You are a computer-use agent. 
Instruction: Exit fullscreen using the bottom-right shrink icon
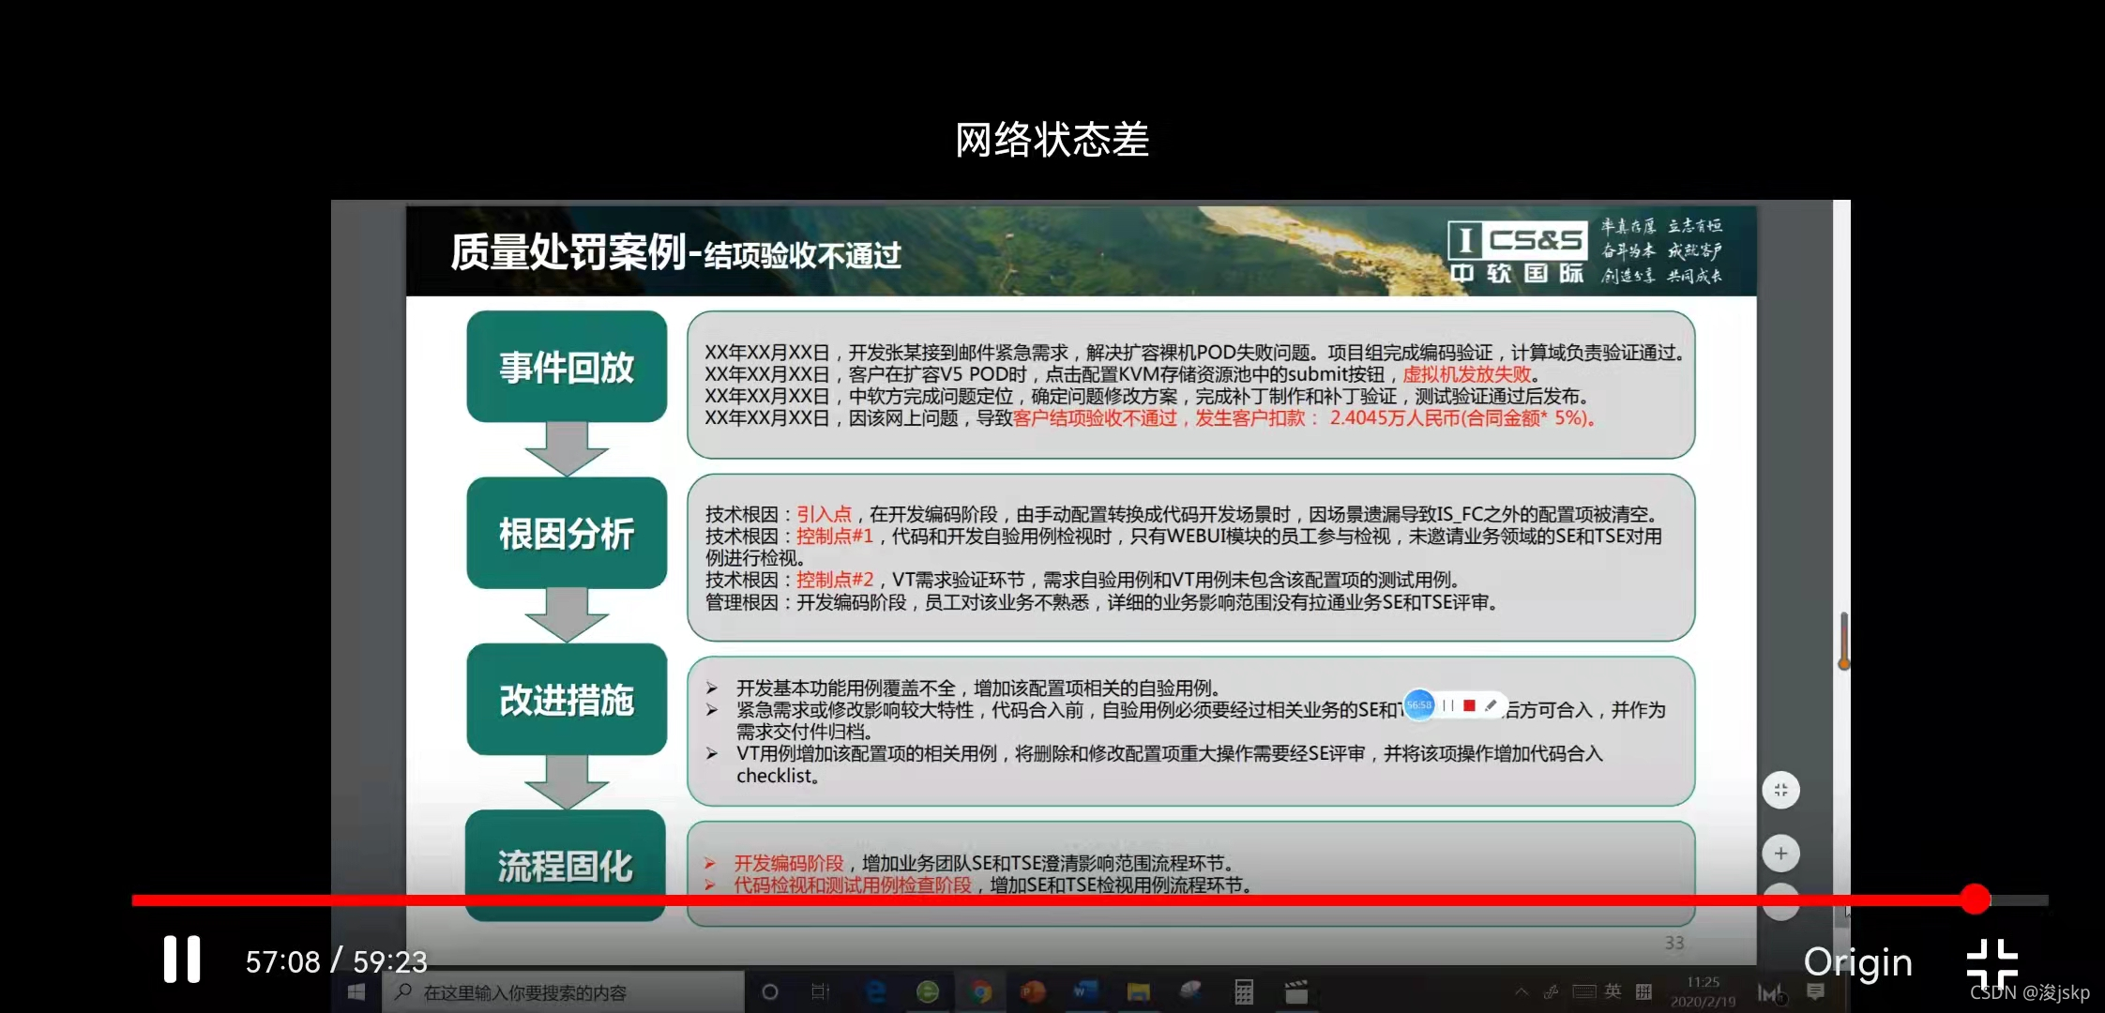tap(1992, 963)
